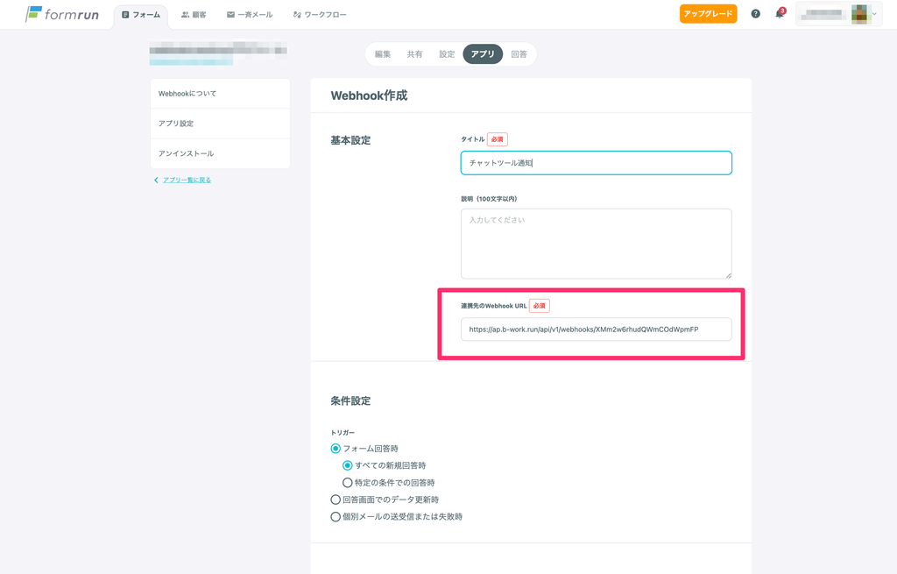
Task: Switch to the 共有 tab
Action: 414,54
